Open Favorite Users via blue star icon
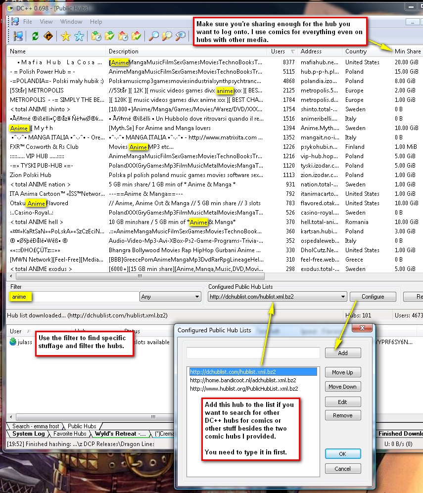Viewport: 423px width, 493px height. (79, 36)
